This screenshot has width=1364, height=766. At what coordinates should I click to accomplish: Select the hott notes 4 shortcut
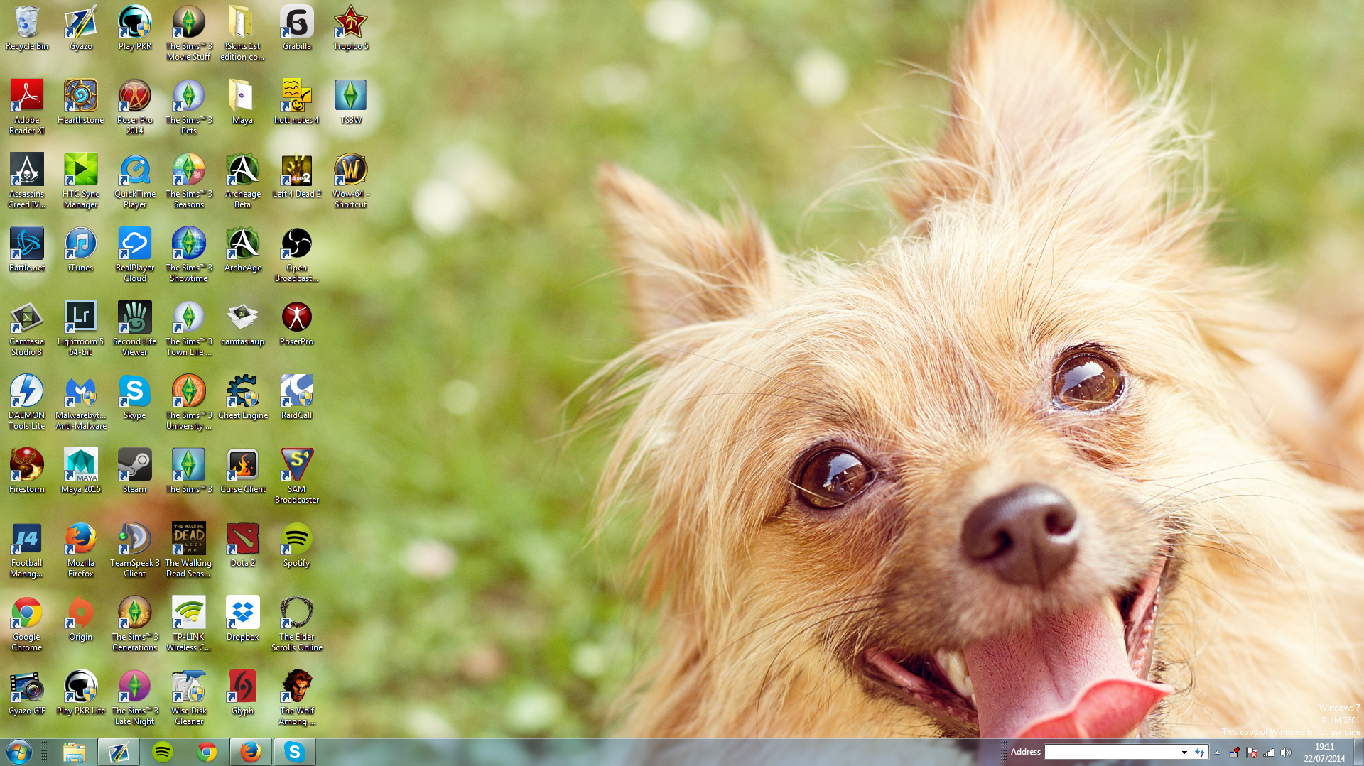coord(297,102)
